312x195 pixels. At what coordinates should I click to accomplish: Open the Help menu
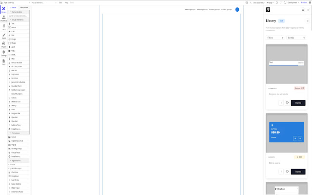coord(66,2)
